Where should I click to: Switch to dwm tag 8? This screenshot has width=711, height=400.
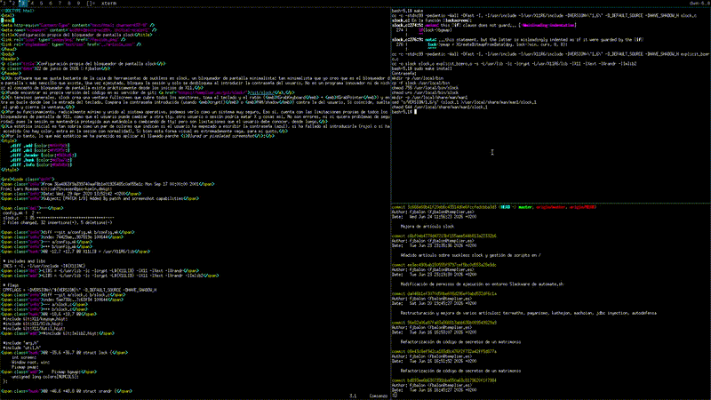[x=69, y=3]
